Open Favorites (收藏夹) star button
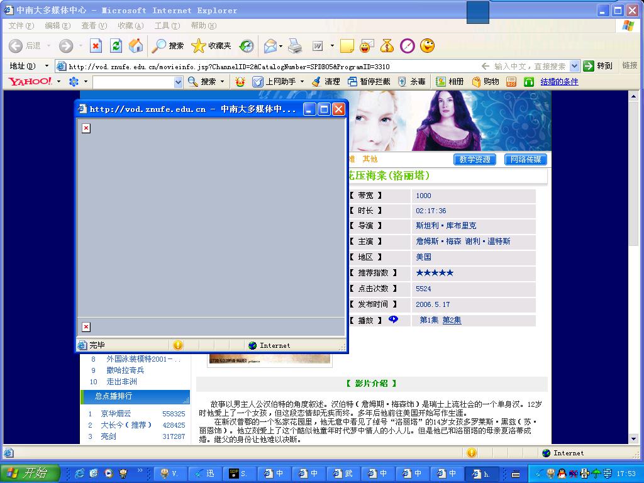The width and height of the screenshot is (644, 483). (211, 45)
